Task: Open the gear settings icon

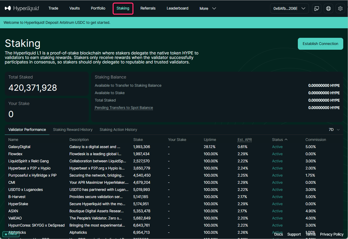Action: tap(340, 8)
